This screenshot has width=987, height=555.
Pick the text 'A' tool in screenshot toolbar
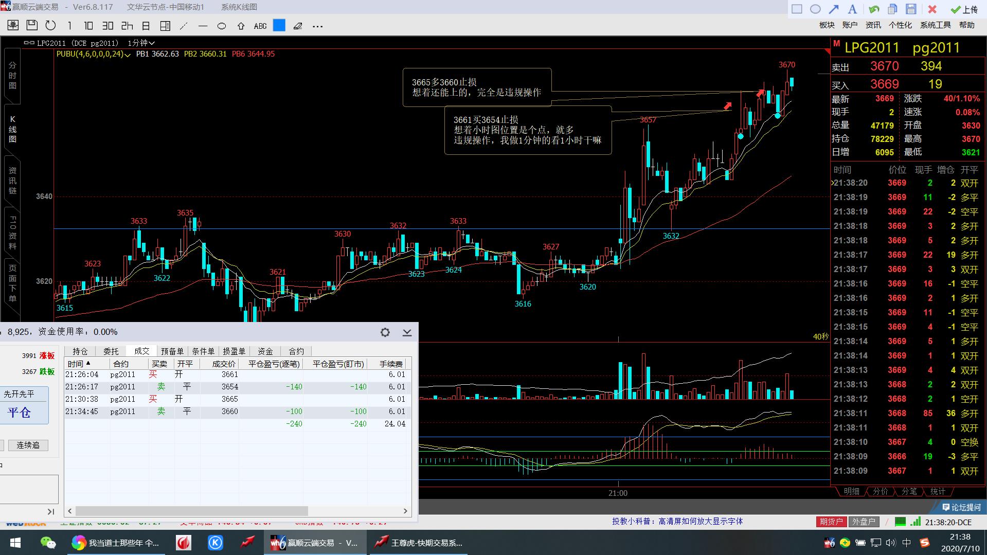tap(852, 9)
